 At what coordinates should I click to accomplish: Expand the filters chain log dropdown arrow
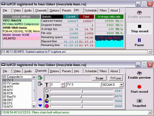point(150,112)
